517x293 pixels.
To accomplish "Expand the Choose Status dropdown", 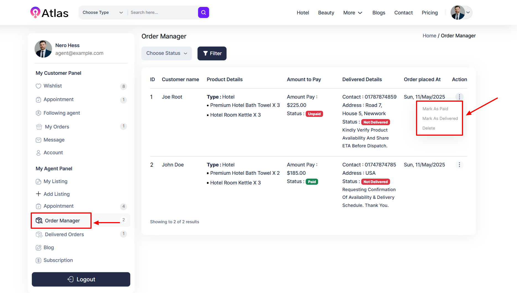I will (x=167, y=53).
